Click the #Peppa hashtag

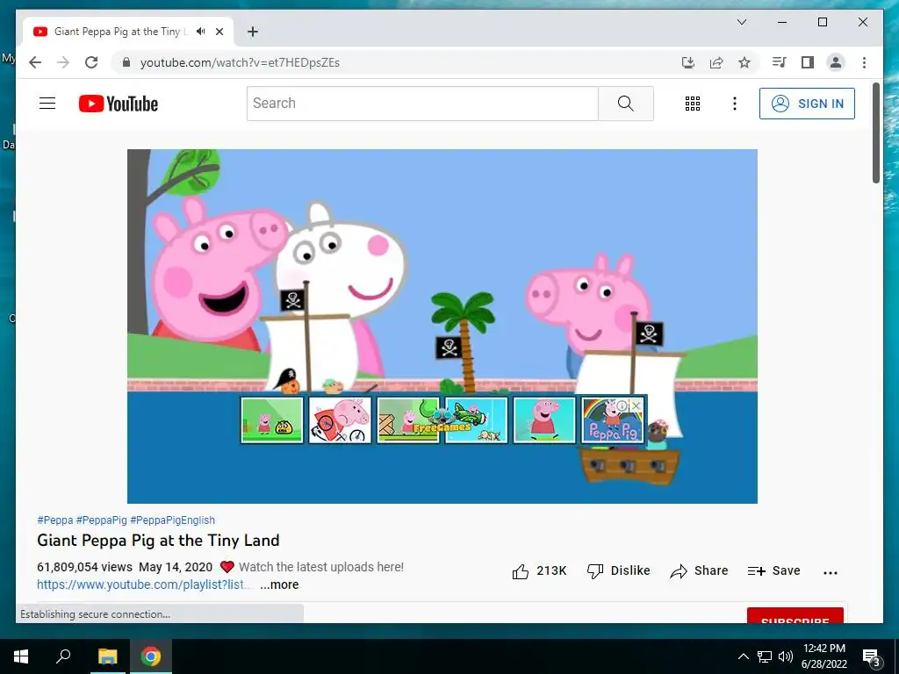(x=55, y=520)
